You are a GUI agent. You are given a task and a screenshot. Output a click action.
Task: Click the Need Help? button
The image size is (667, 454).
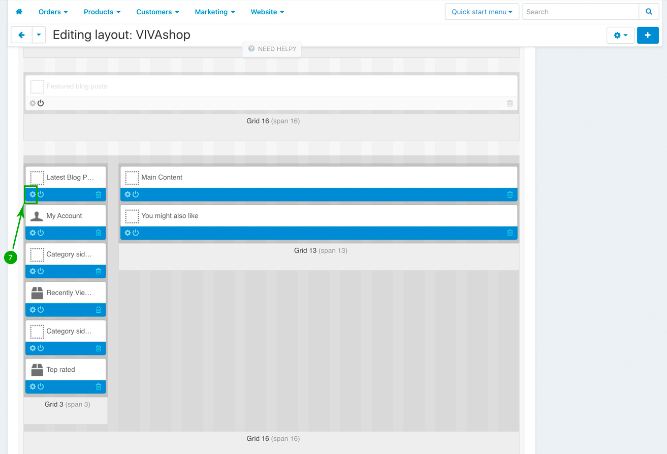[x=272, y=49]
